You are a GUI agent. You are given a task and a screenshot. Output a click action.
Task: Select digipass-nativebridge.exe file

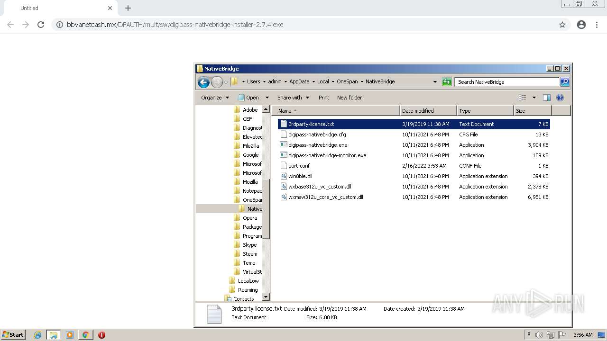coord(414,145)
